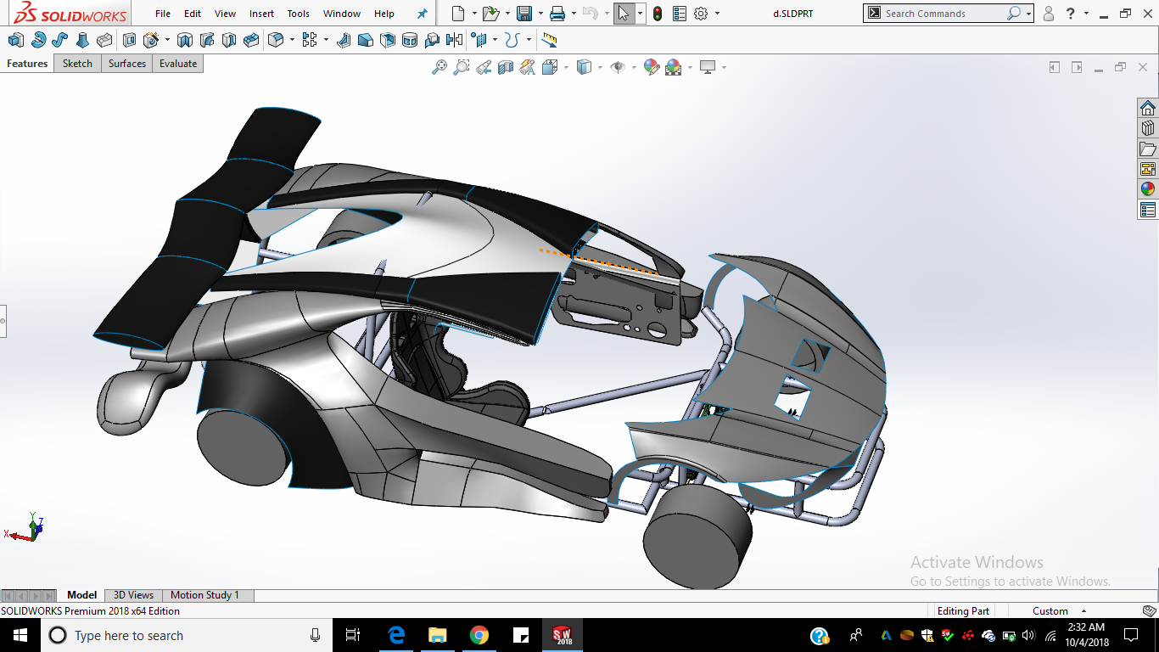Image resolution: width=1159 pixels, height=652 pixels.
Task: Expand the Display Style dropdown arrow
Action: pyautogui.click(x=600, y=67)
